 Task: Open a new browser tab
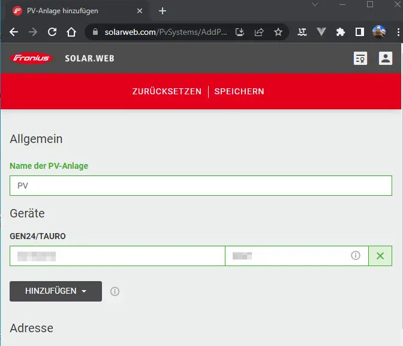pos(163,11)
